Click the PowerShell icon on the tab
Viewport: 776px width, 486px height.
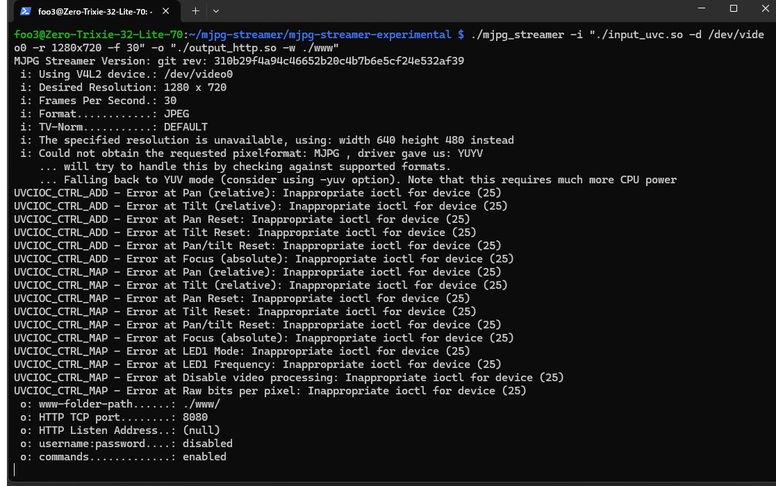point(26,11)
